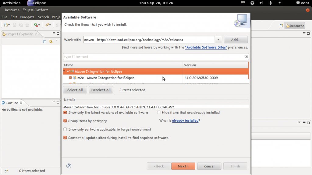Maximize the editor area
This screenshot has width=312, height=175.
[x=308, y=33]
